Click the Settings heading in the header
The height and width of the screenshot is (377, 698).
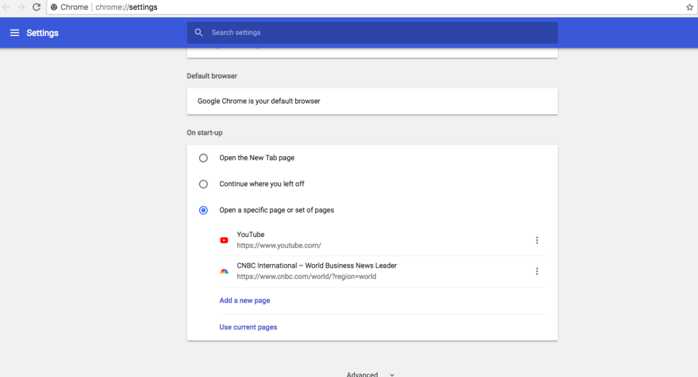pyautogui.click(x=42, y=33)
